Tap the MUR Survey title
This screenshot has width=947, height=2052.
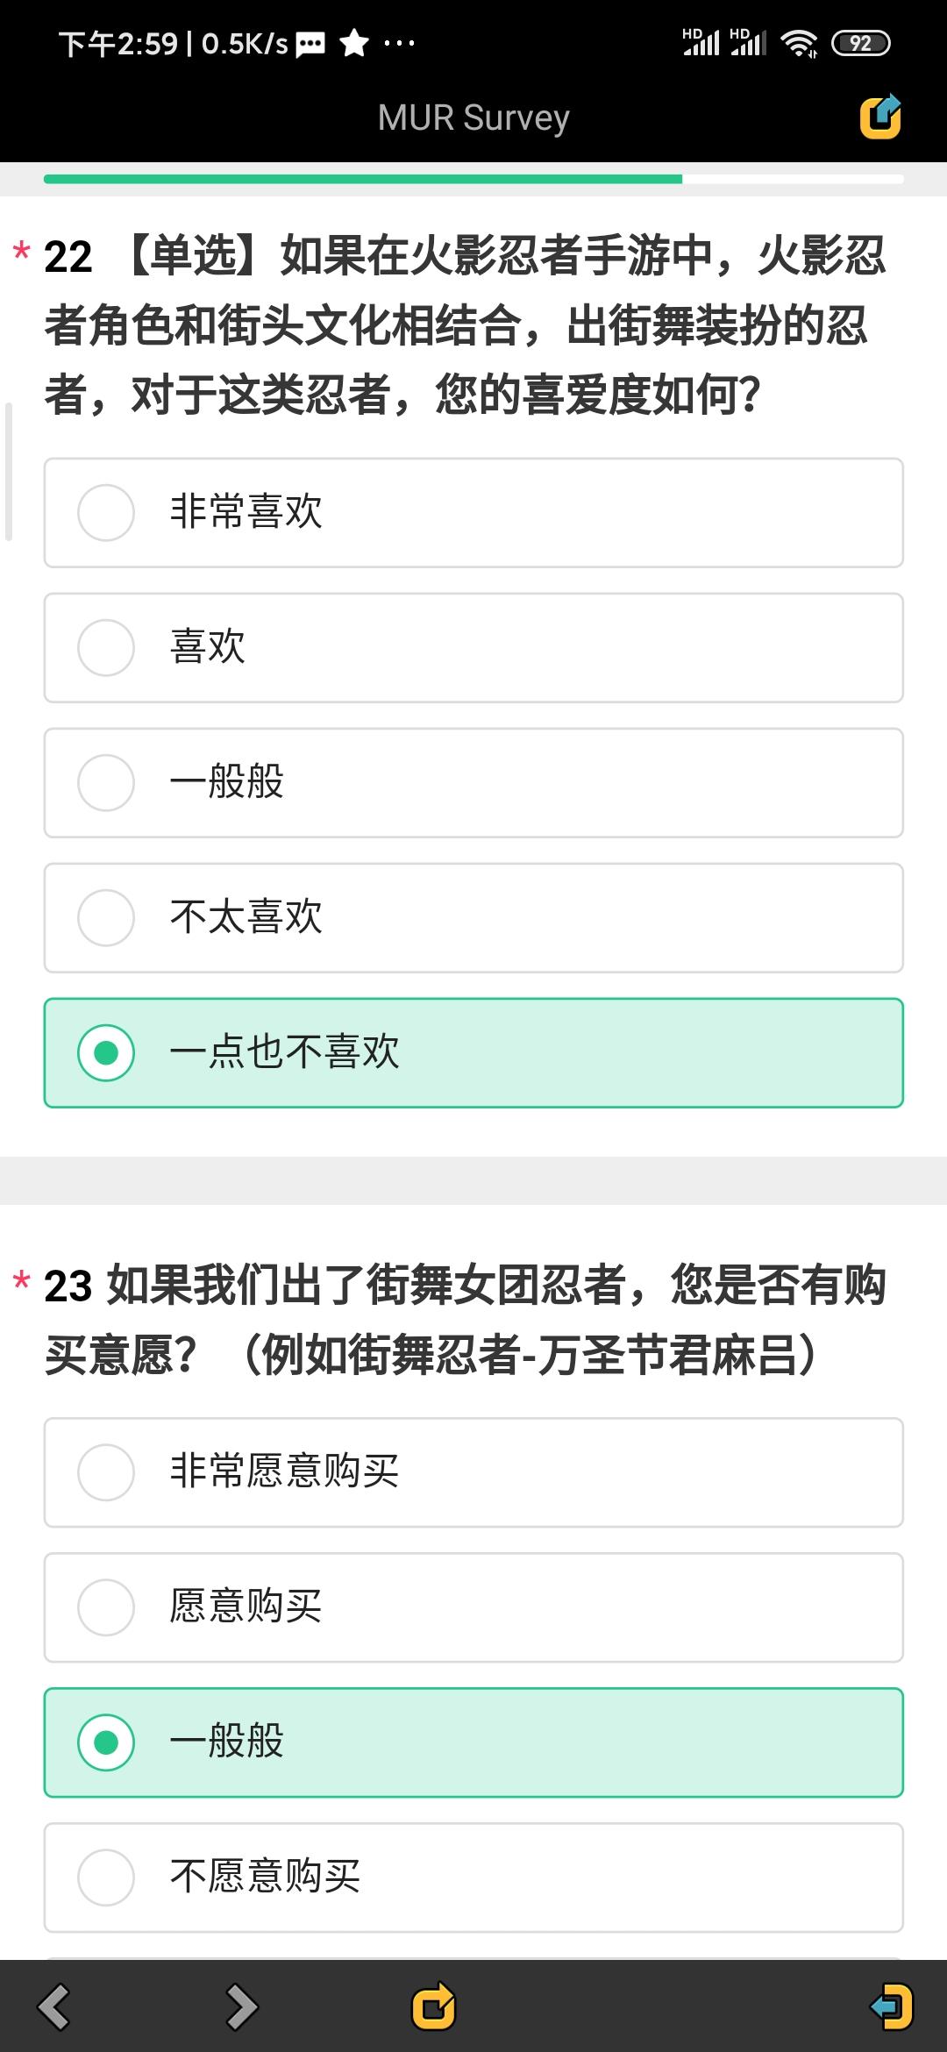click(x=473, y=118)
